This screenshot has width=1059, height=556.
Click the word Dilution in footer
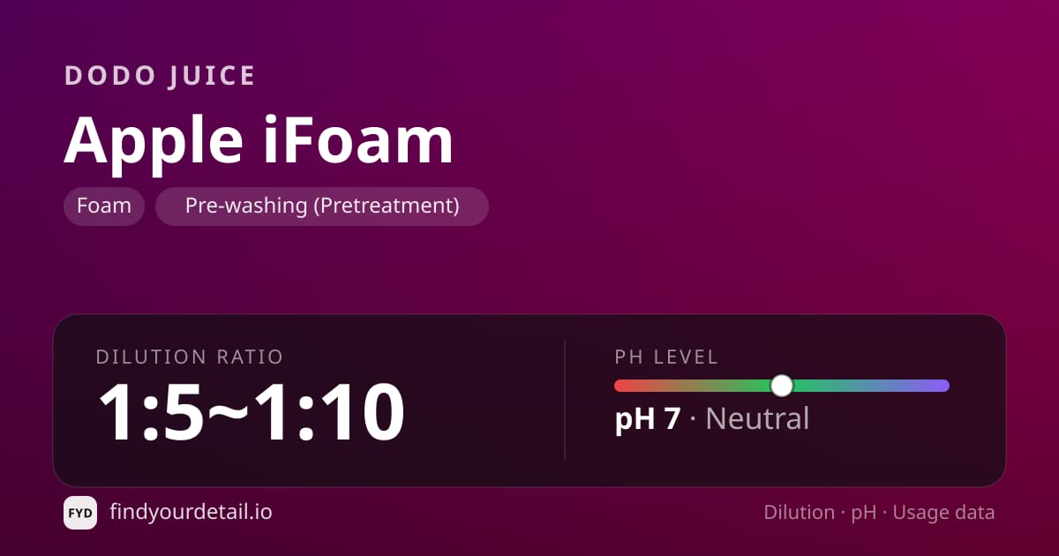799,512
